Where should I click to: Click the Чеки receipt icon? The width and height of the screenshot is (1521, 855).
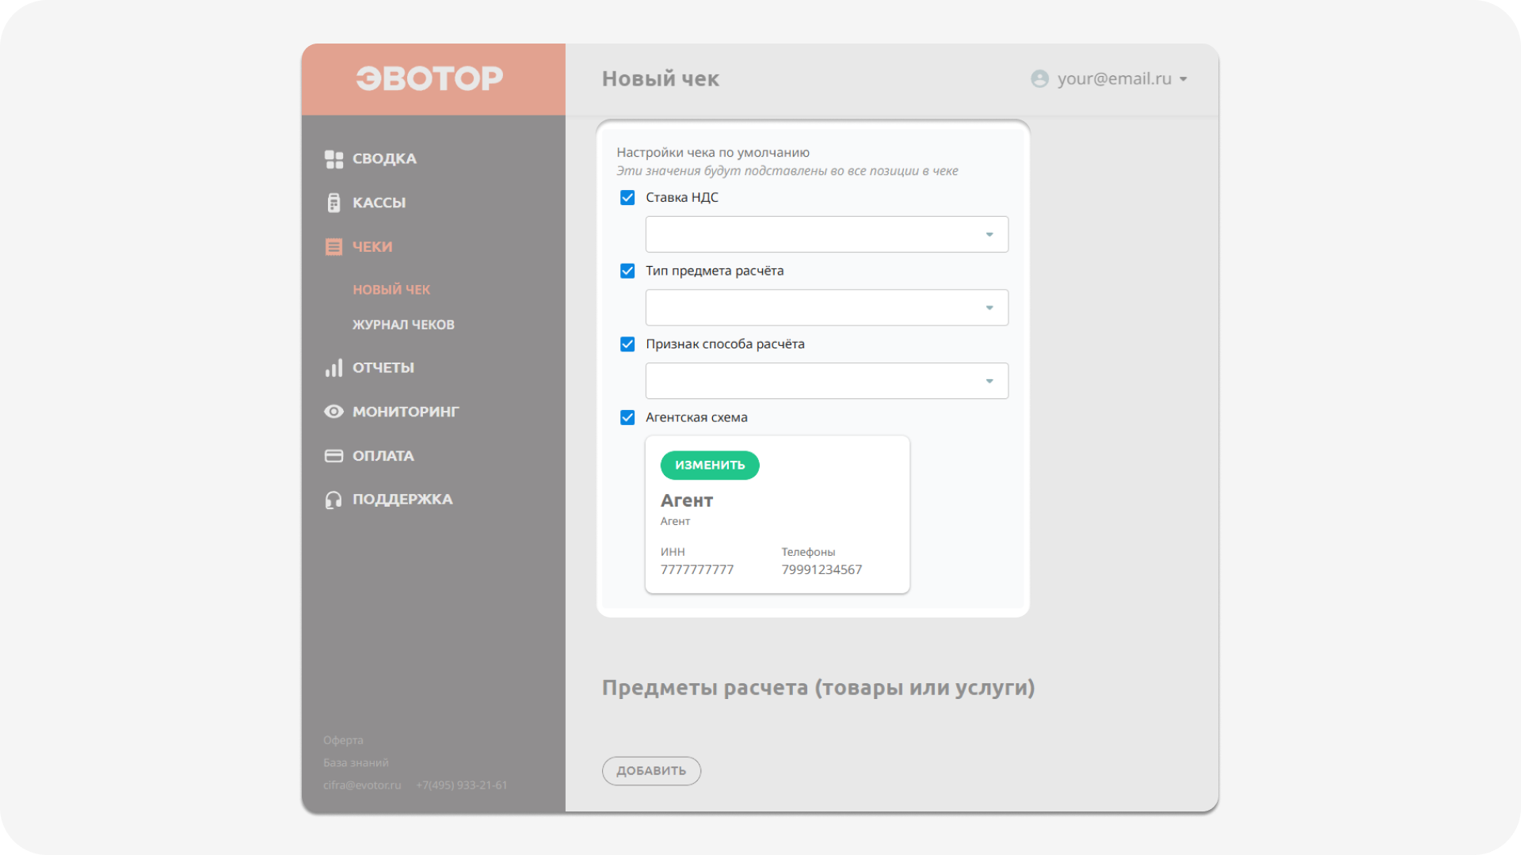pyautogui.click(x=334, y=247)
